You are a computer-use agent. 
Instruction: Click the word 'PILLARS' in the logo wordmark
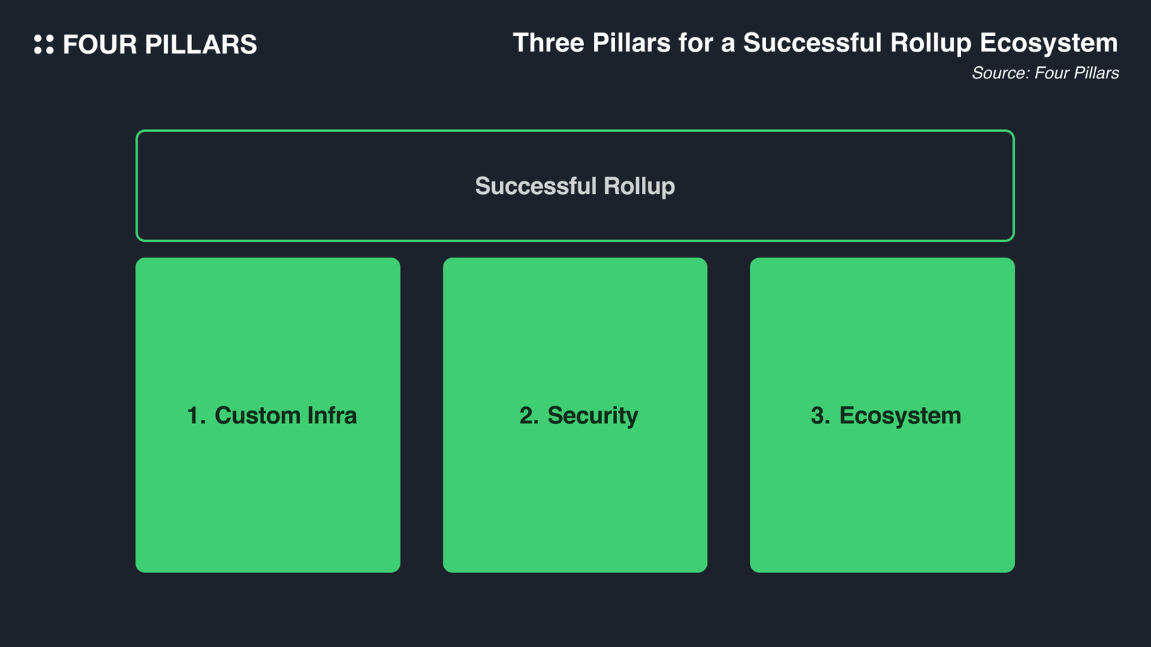click(x=201, y=44)
